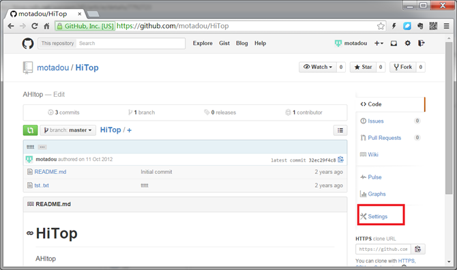Image resolution: width=457 pixels, height=270 pixels.
Task: Click the Evernote elephant extension icon
Action: [420, 26]
